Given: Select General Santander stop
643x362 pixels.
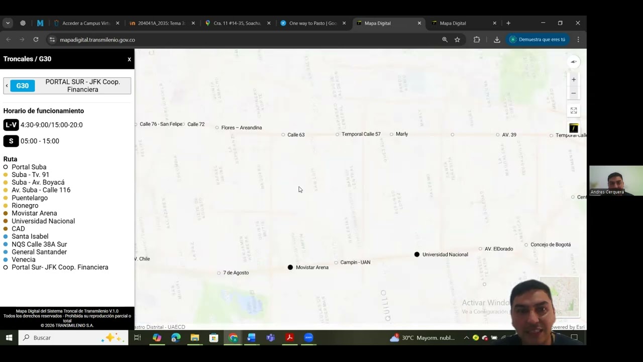Looking at the screenshot, I should (39, 252).
